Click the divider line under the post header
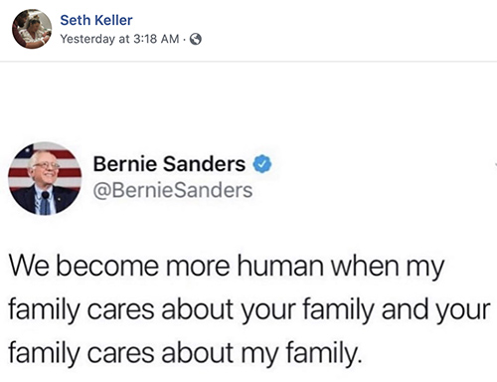Image resolution: width=497 pixels, height=382 pixels. coord(248,62)
